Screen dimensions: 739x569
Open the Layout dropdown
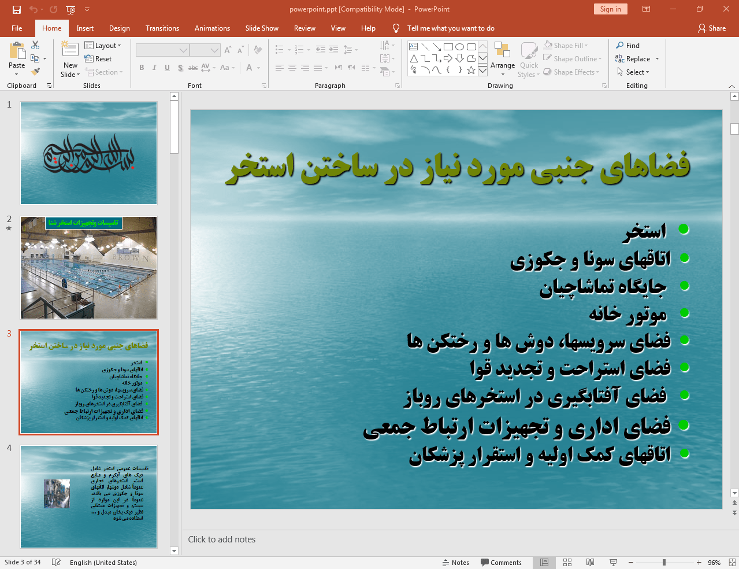click(x=104, y=45)
